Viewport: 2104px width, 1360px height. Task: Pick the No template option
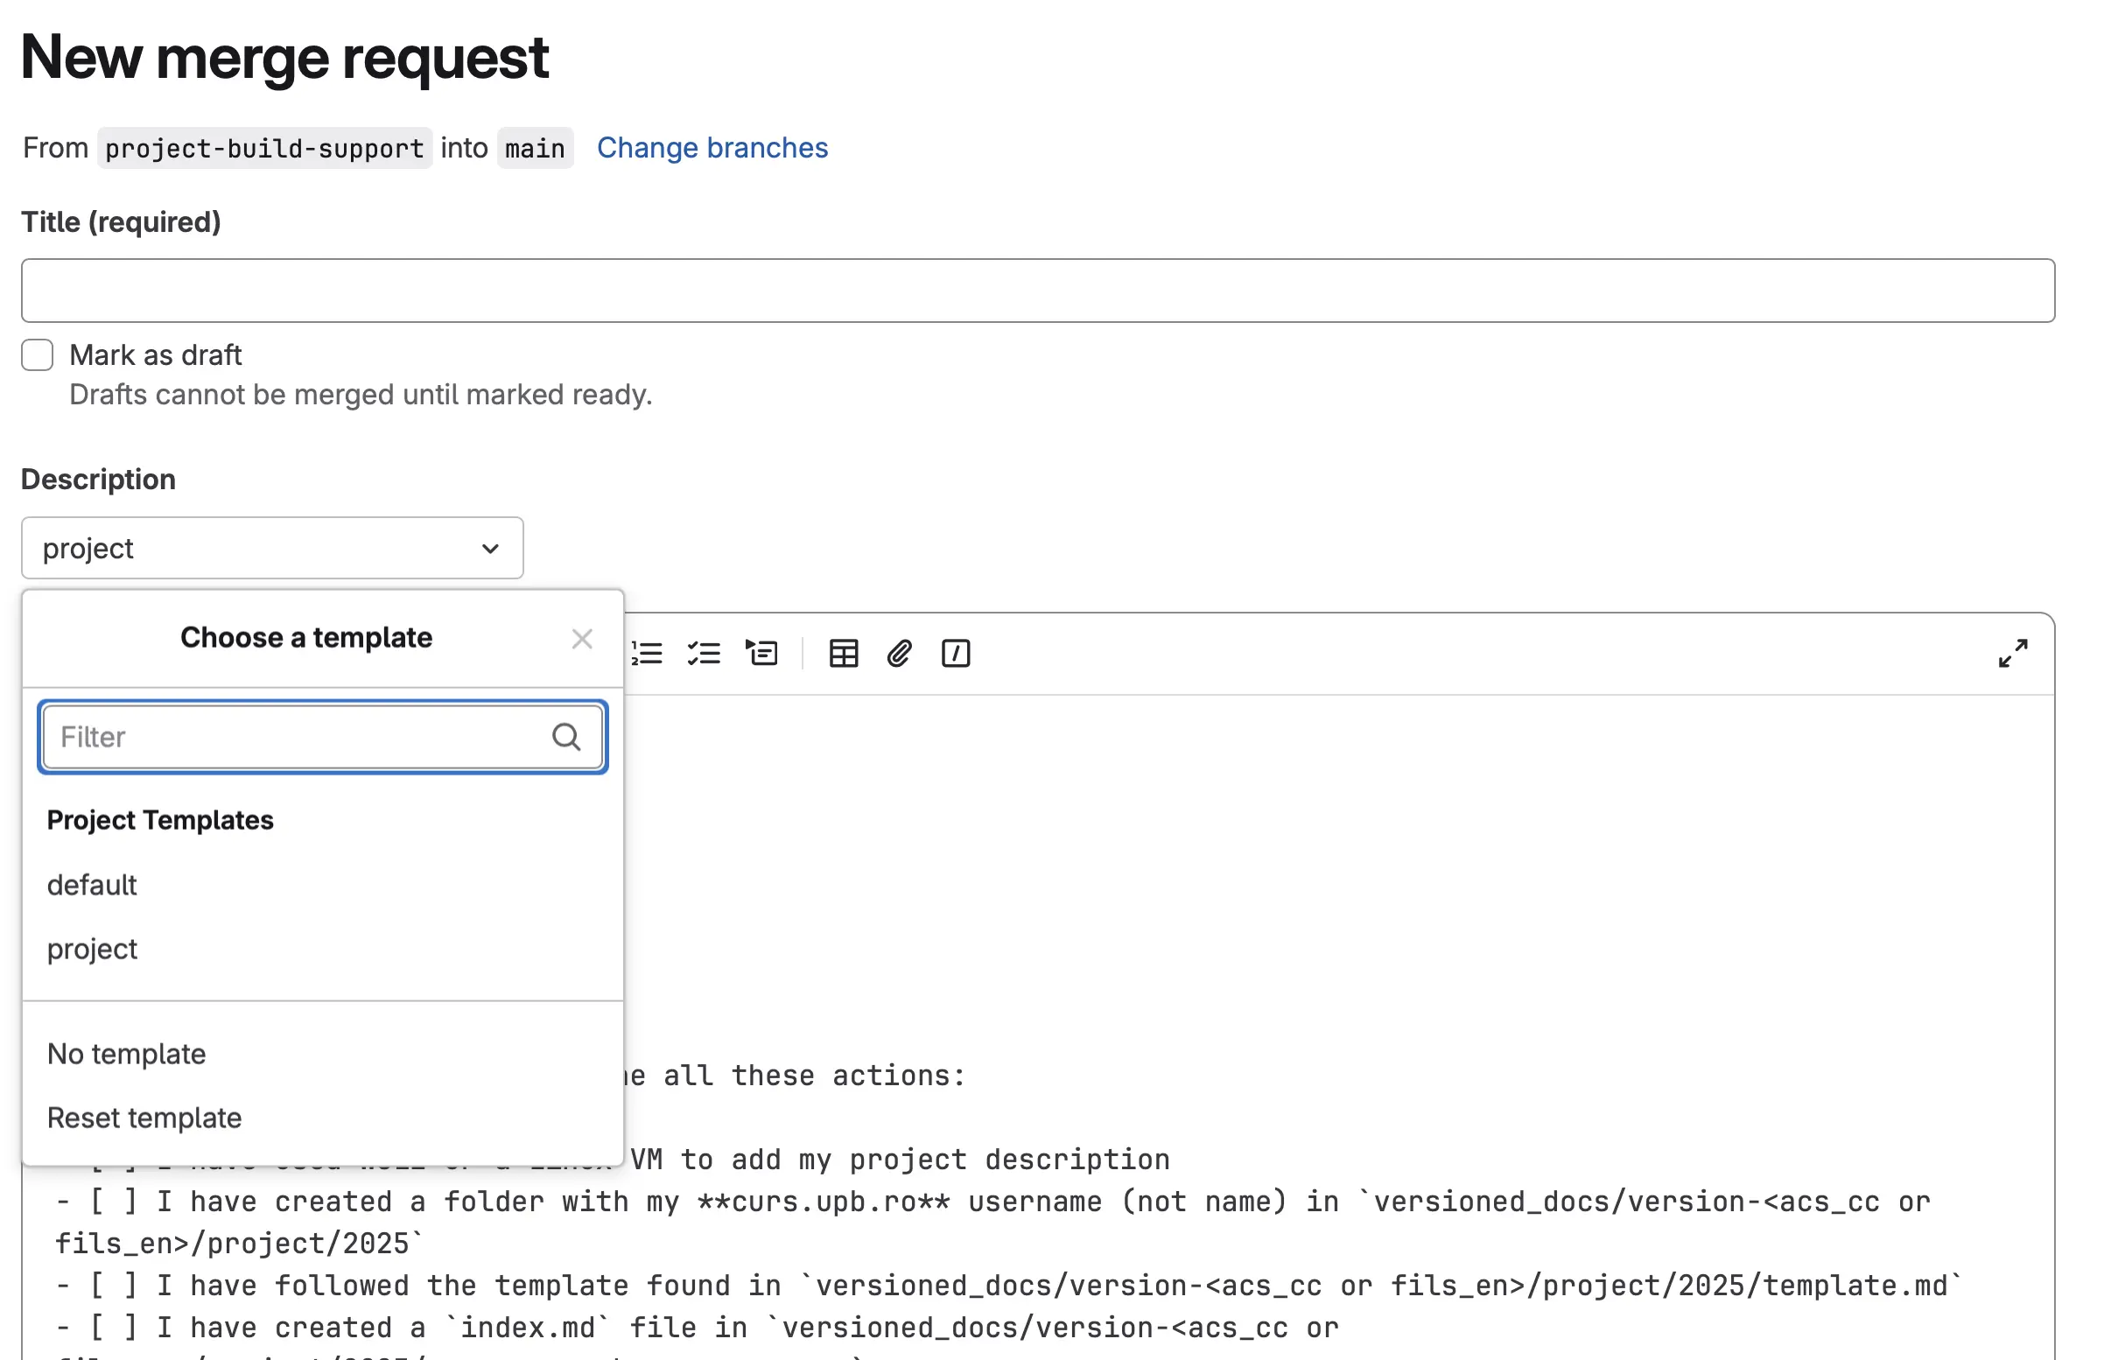tap(322, 1055)
